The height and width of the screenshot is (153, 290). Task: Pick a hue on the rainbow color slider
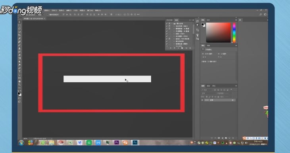[x=234, y=33]
